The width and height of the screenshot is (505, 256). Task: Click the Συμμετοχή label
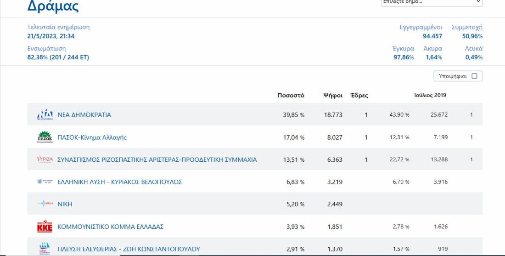[x=467, y=28]
